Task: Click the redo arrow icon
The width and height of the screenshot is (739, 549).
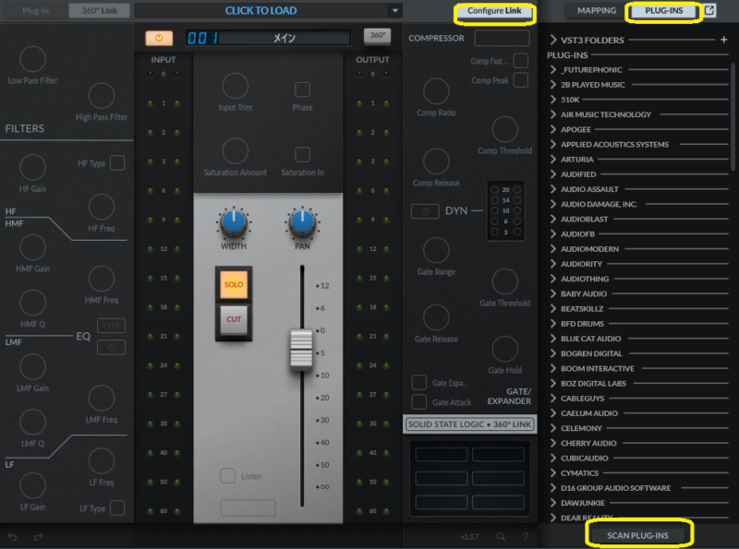Action: (x=38, y=536)
